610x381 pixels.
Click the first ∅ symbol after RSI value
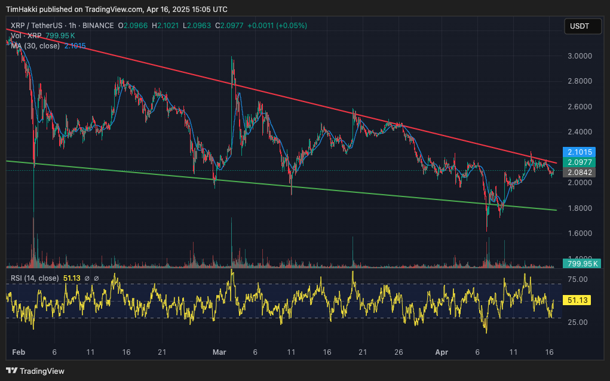click(87, 278)
